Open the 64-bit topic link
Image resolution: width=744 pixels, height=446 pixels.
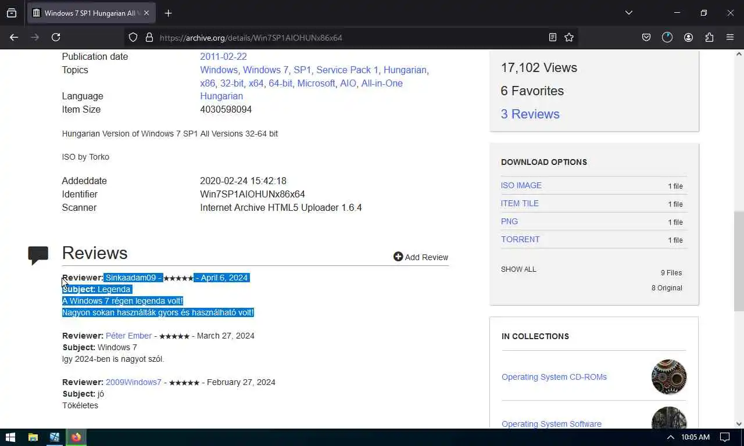(280, 83)
